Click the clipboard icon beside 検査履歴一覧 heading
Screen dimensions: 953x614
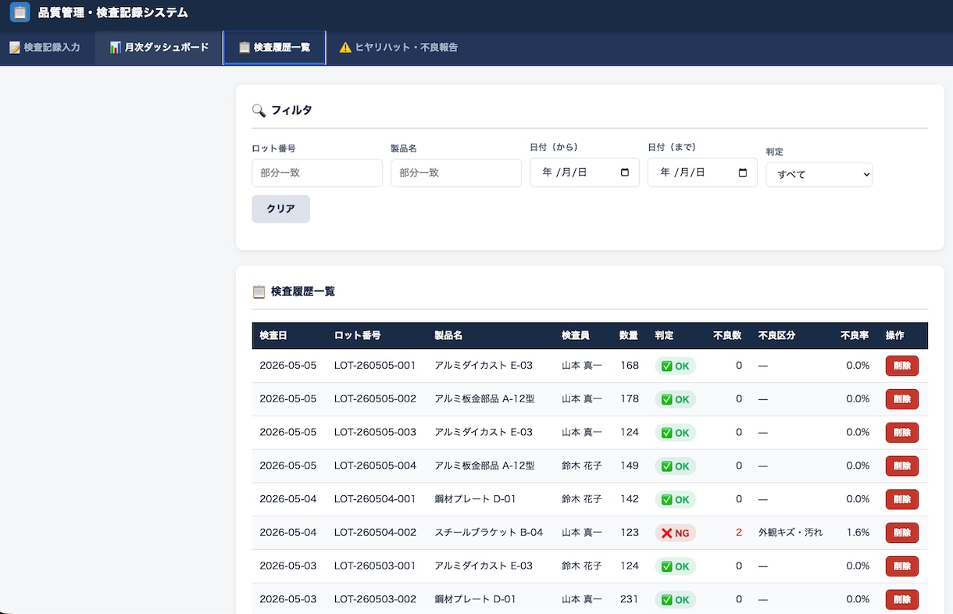tap(259, 292)
